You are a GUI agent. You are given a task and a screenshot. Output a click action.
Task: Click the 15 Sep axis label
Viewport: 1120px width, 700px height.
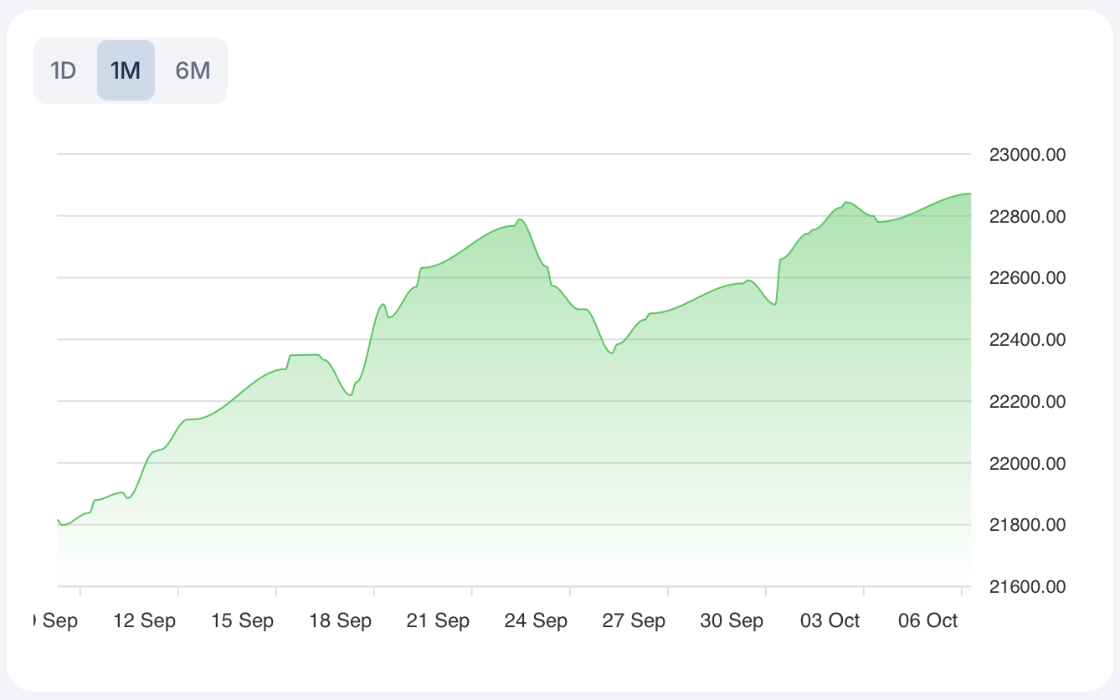point(243,620)
